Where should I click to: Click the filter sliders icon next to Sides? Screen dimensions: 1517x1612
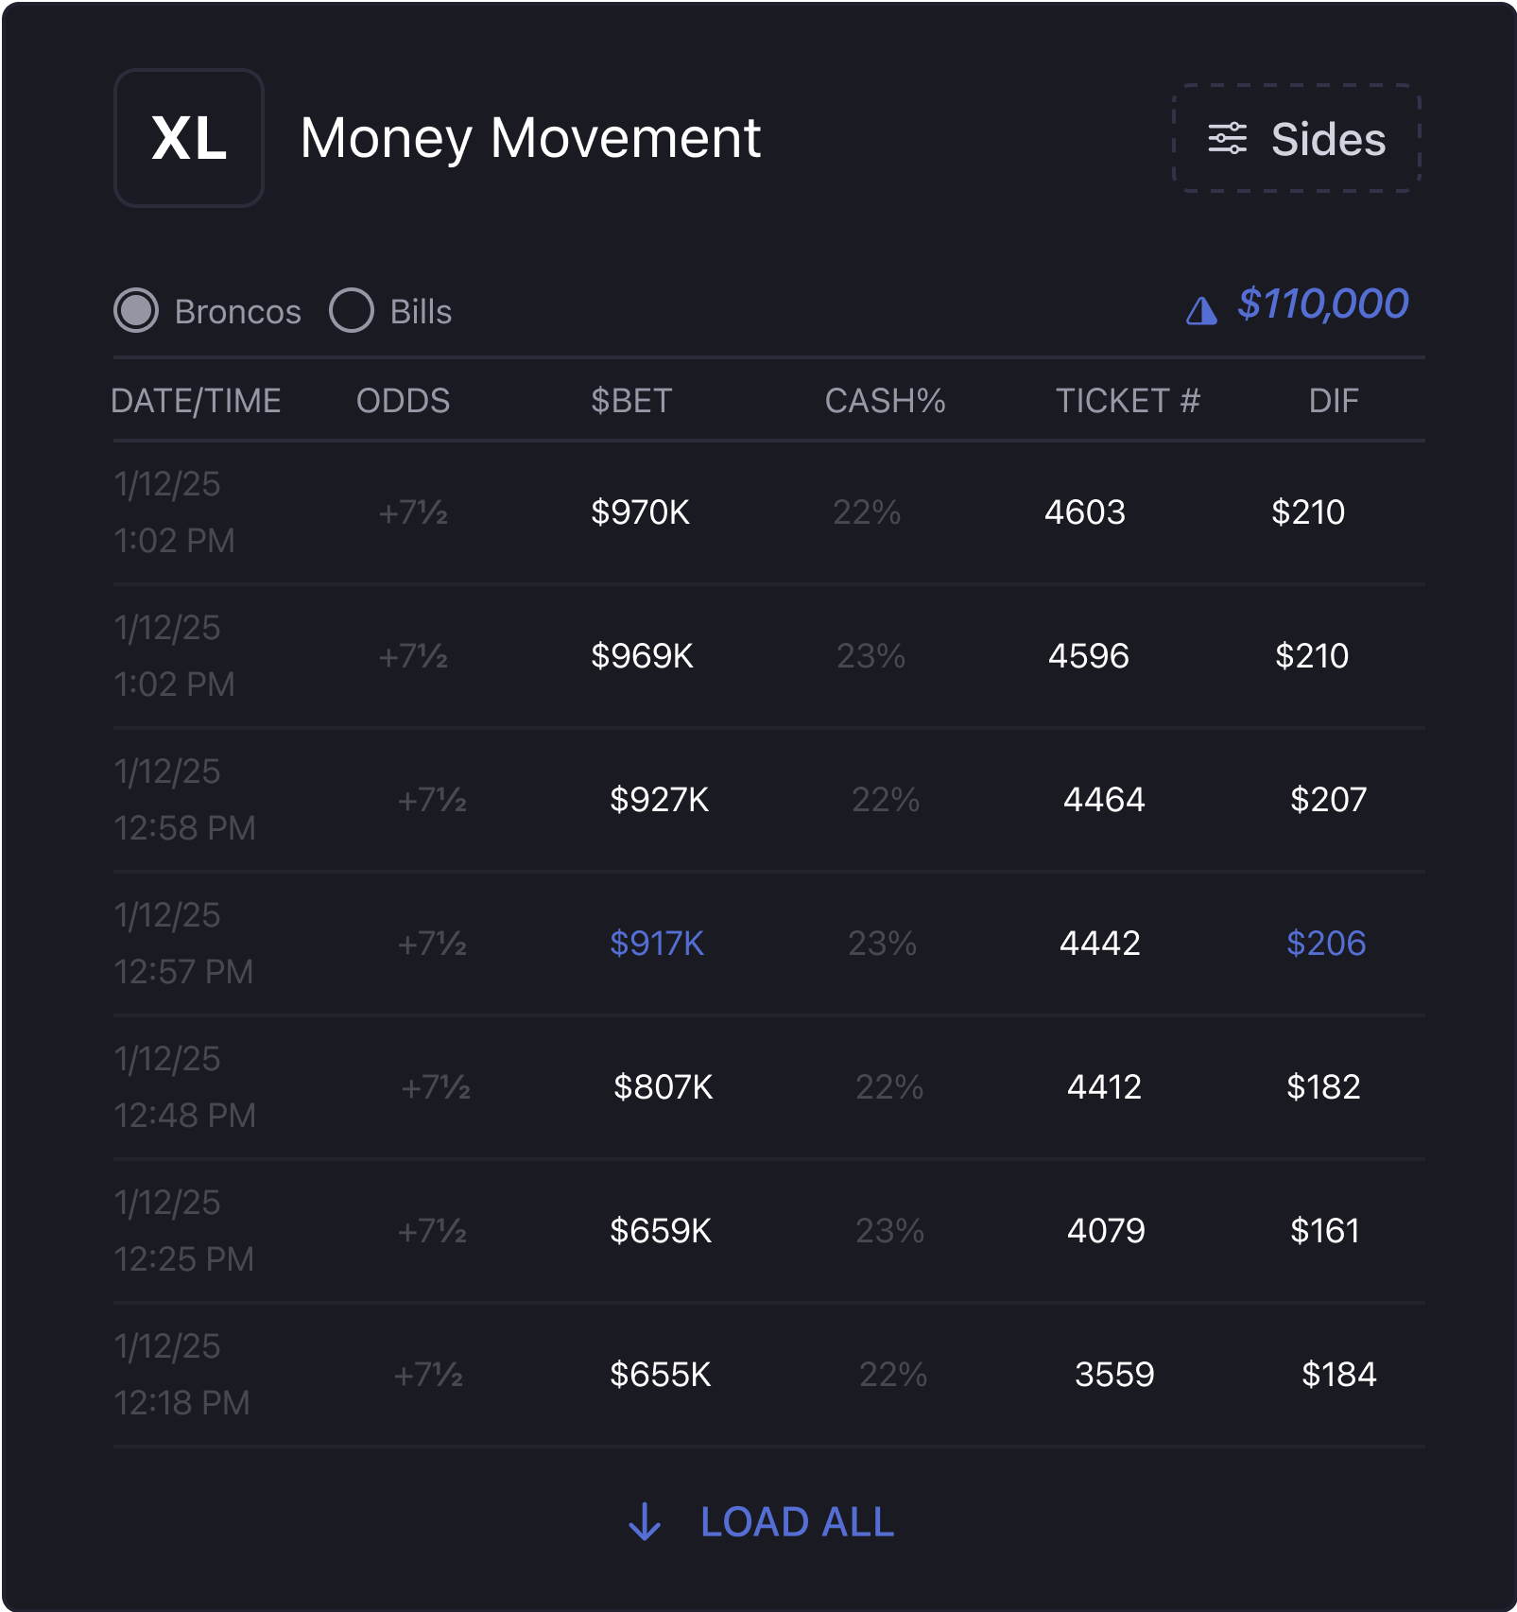click(x=1227, y=138)
